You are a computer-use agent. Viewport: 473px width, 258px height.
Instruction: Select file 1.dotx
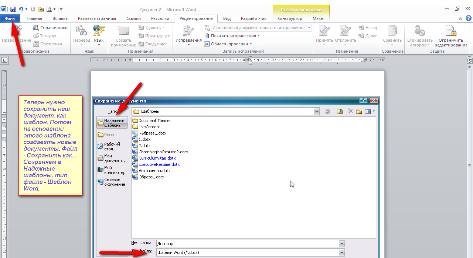(142, 139)
